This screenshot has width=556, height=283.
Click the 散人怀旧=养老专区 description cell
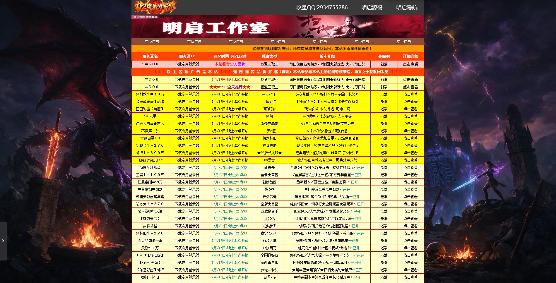tap(327, 160)
